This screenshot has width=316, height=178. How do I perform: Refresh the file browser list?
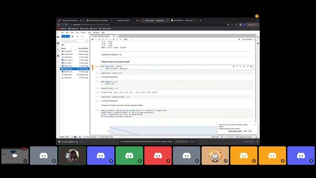[82, 36]
